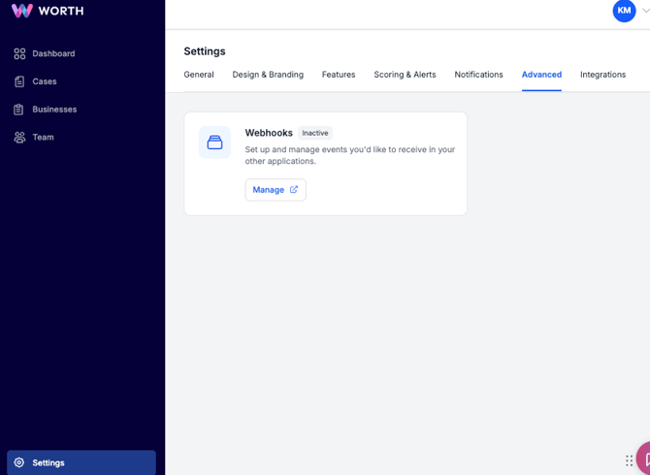Open Dashboard via its grid icon
This screenshot has width=650, height=475.
click(19, 54)
